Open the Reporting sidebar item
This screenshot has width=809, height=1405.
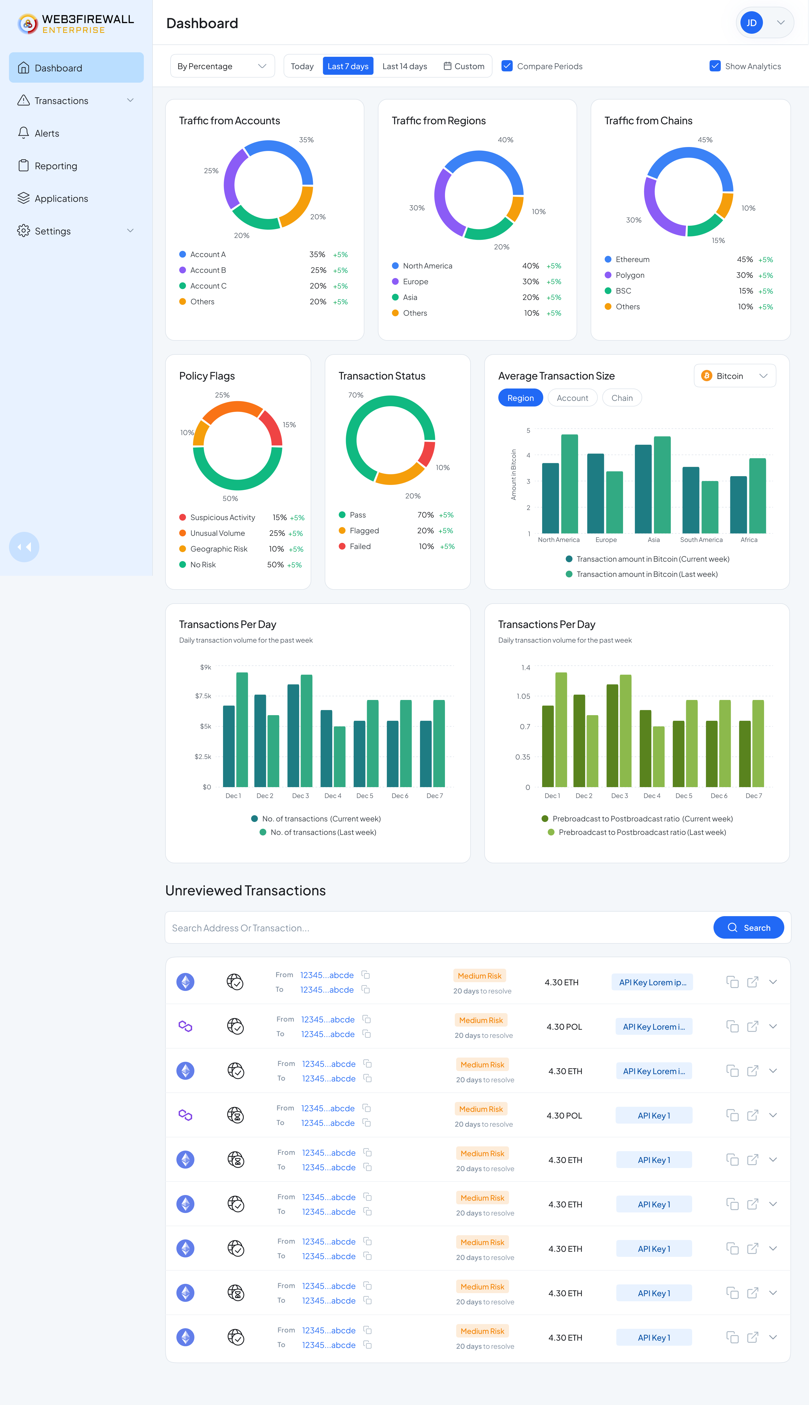[x=76, y=166]
